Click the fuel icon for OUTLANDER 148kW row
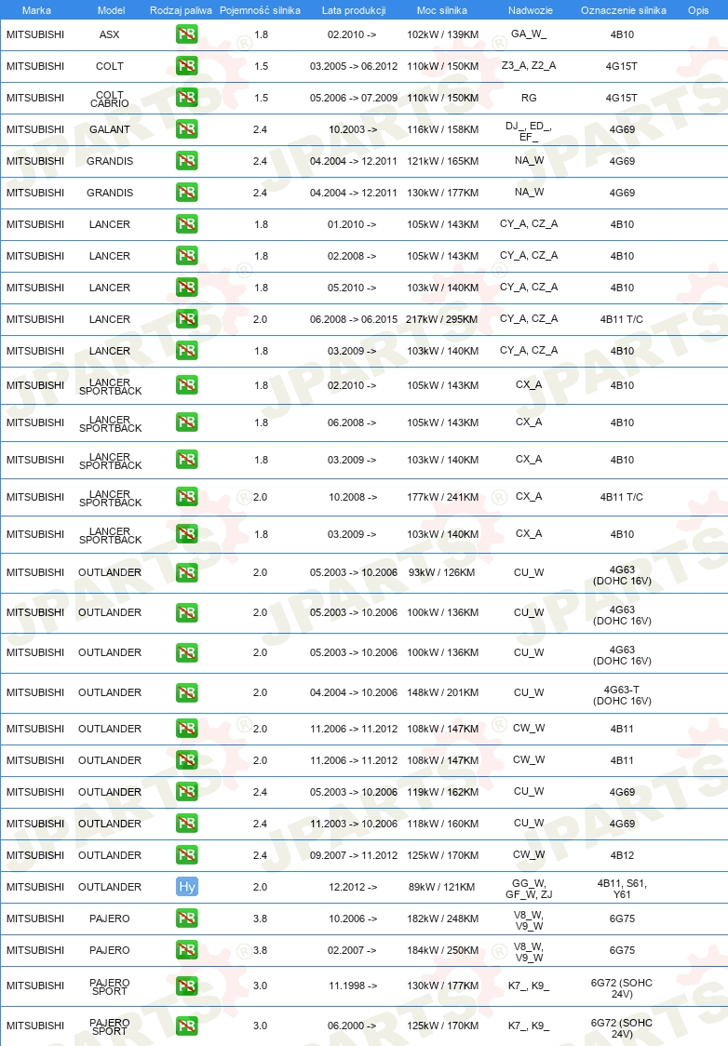This screenshot has width=728, height=1046. point(187,692)
